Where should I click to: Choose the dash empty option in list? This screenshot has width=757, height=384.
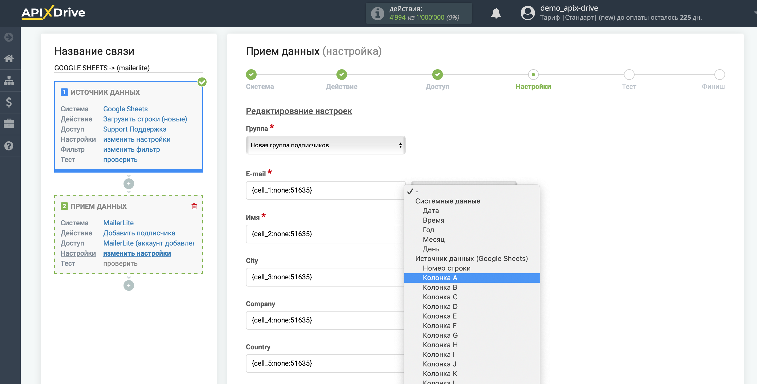point(472,192)
